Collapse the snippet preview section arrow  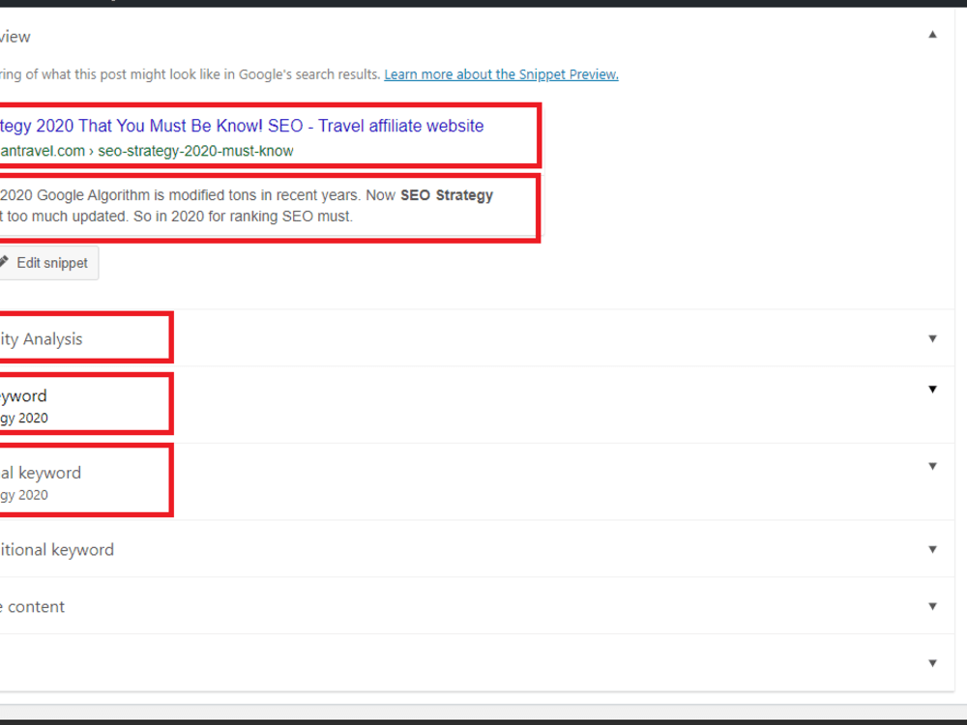point(932,35)
